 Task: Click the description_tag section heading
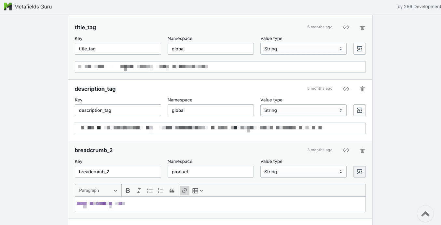tap(95, 89)
